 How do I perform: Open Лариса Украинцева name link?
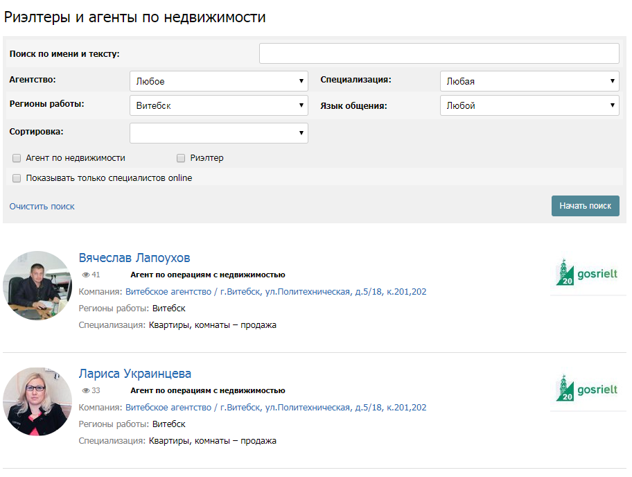coord(135,374)
